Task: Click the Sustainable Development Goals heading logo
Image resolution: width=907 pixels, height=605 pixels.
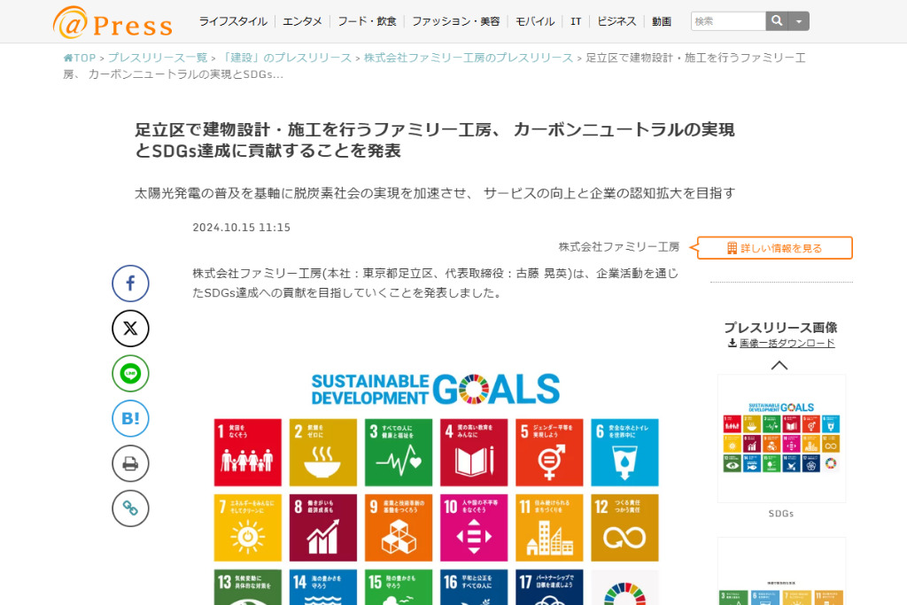Action: (x=436, y=389)
